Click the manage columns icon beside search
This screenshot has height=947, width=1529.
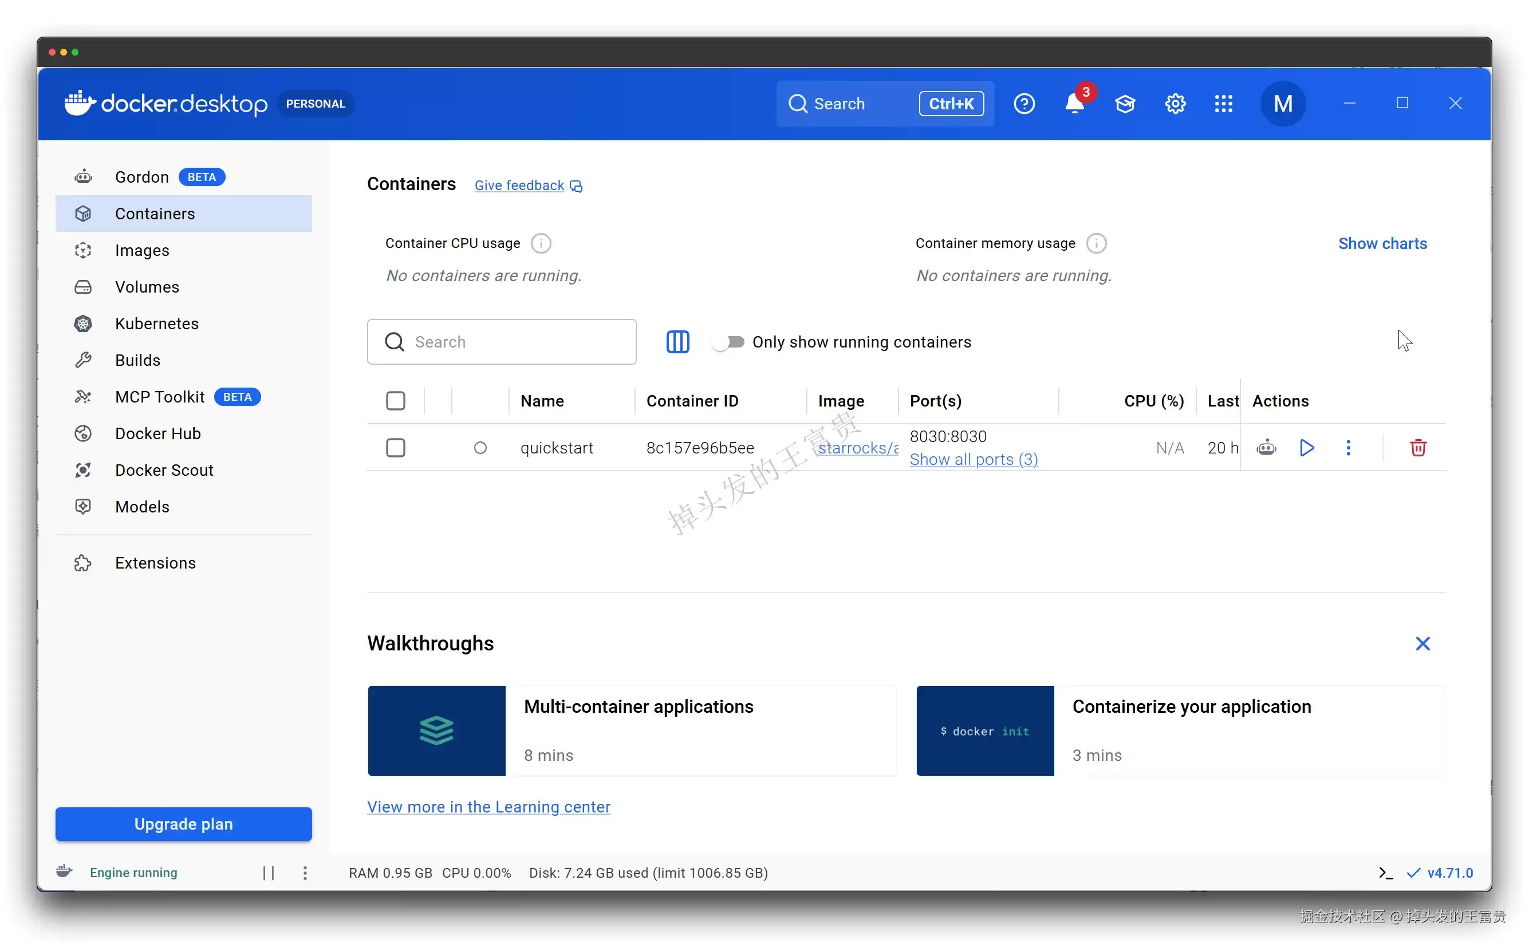tap(677, 342)
